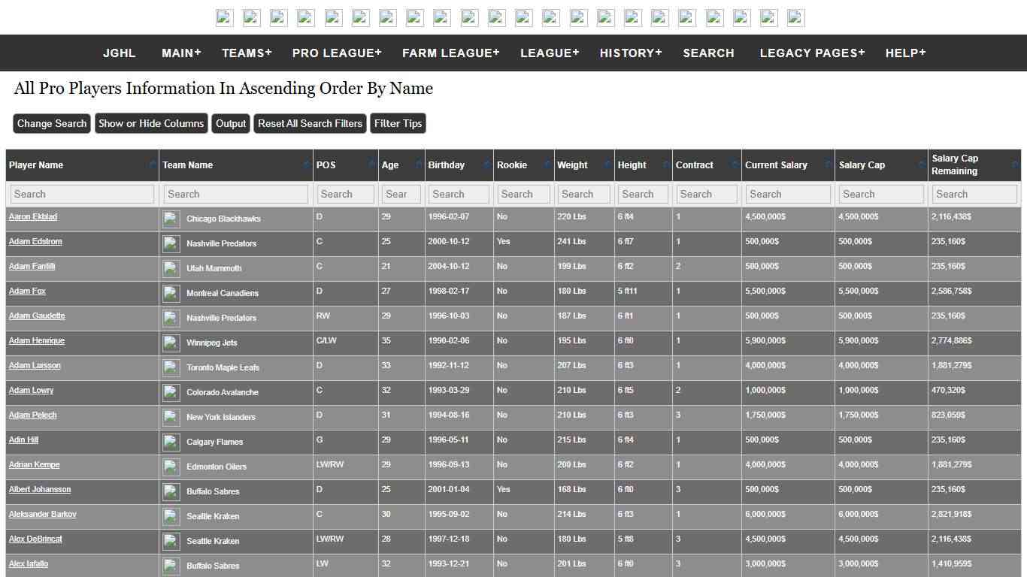Select SEARCH in the navigation bar
This screenshot has width=1027, height=577.
pyautogui.click(x=707, y=53)
